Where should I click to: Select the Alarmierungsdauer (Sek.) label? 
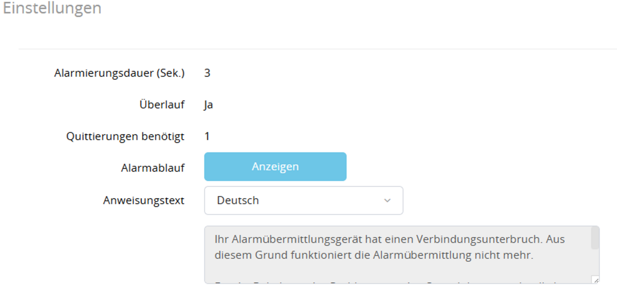coord(120,73)
